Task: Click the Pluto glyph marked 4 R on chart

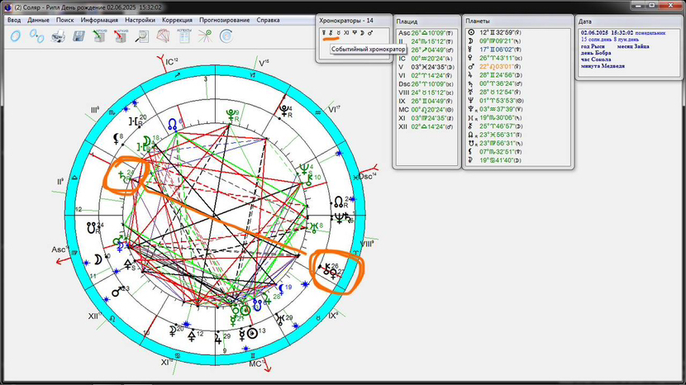Action: pos(284,110)
